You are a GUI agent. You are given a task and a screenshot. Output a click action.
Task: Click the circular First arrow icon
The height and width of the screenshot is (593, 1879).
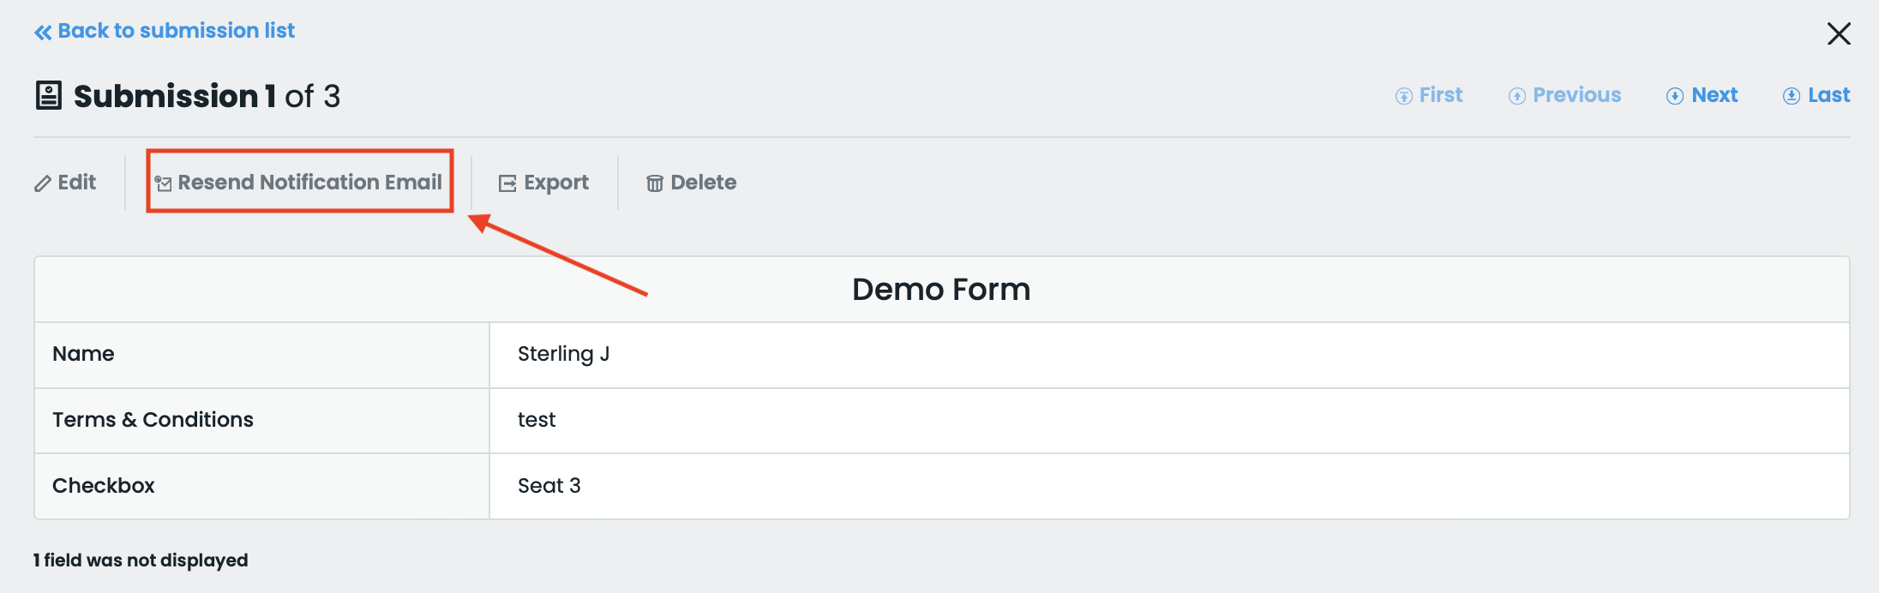point(1404,96)
